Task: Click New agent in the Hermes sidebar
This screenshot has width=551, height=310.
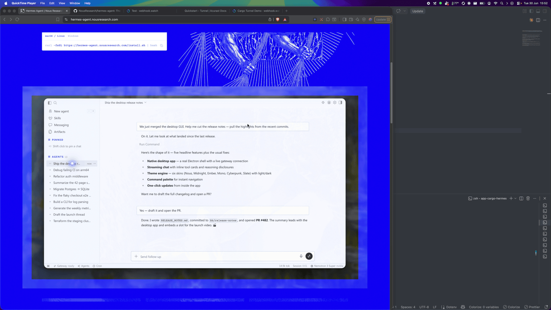Action: tap(61, 111)
